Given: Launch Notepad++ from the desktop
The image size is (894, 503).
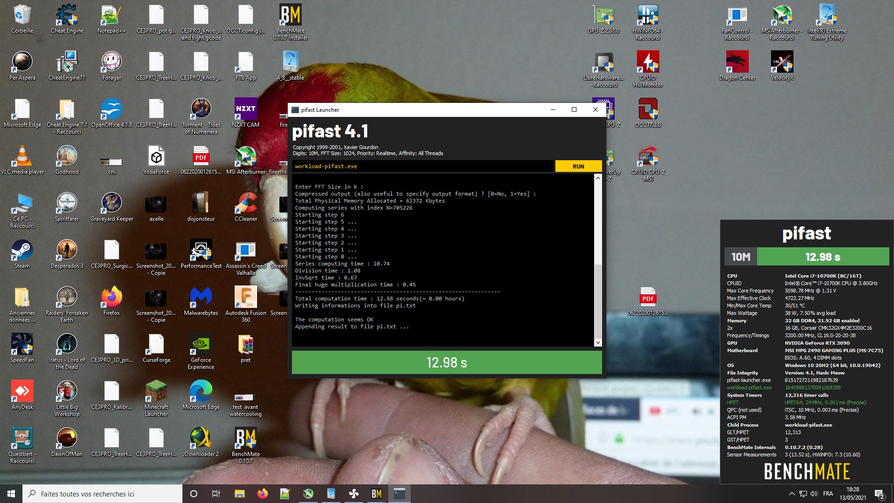Looking at the screenshot, I should tap(111, 19).
